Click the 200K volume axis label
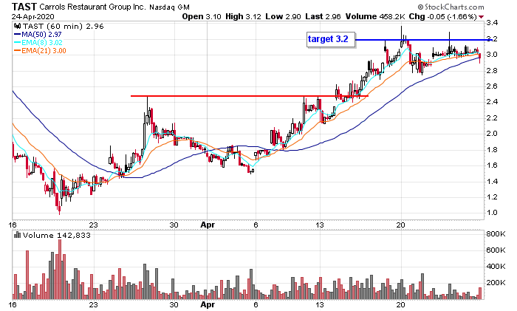 click(x=496, y=283)
